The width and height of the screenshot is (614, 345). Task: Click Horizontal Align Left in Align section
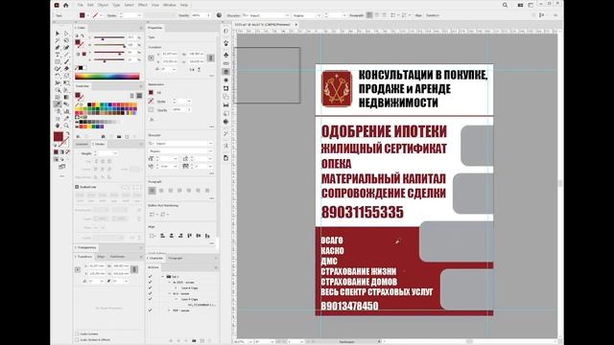(x=162, y=236)
